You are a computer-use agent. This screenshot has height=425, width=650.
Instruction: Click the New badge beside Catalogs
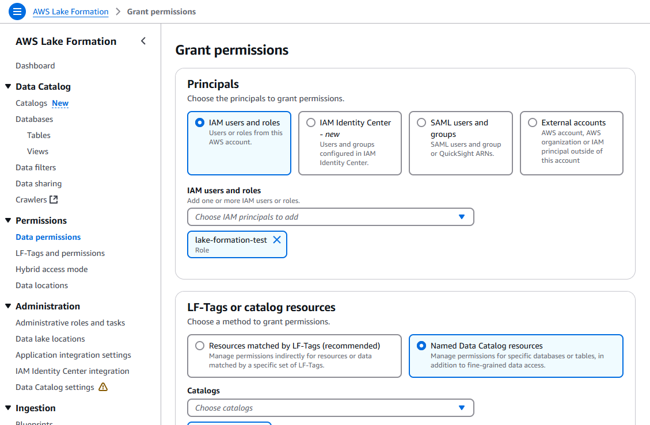point(60,103)
